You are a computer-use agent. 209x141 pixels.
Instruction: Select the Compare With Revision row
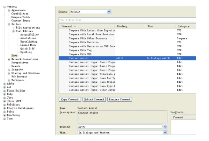point(127,42)
